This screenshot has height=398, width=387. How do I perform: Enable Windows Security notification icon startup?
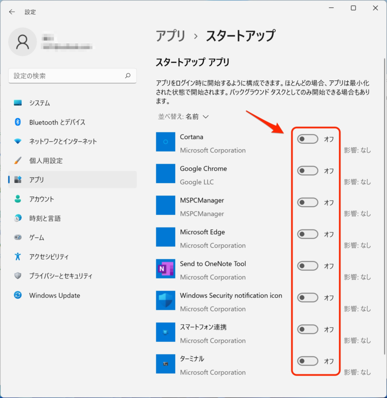click(308, 298)
